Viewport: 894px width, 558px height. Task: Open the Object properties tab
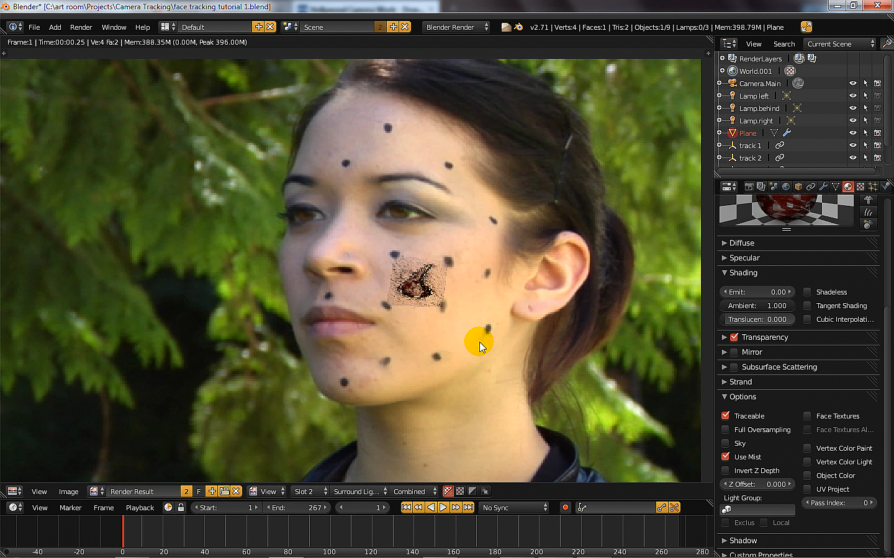(798, 187)
